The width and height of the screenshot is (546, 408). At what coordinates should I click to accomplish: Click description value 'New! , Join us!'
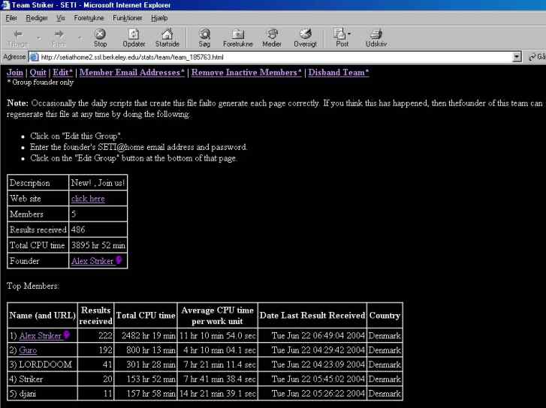98,183
